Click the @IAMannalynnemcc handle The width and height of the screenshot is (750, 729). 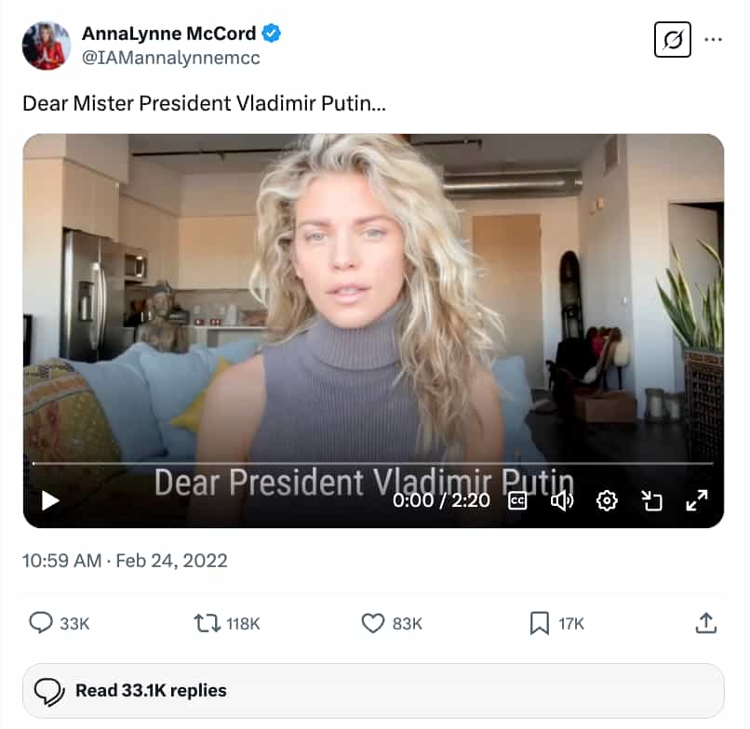(x=170, y=58)
